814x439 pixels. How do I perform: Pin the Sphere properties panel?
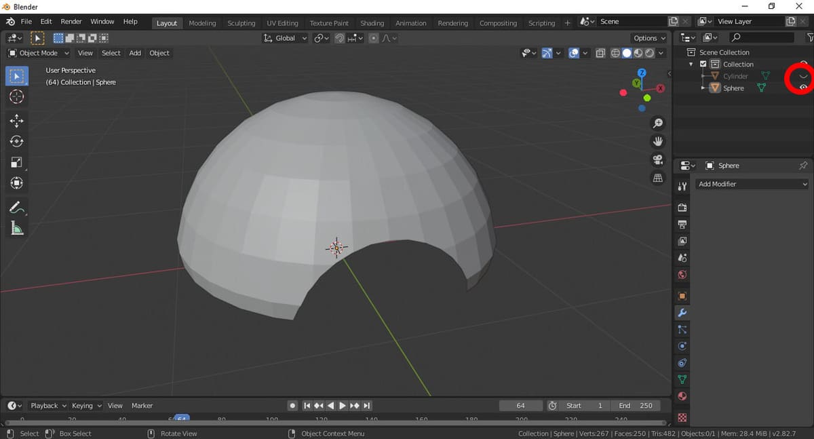click(803, 166)
